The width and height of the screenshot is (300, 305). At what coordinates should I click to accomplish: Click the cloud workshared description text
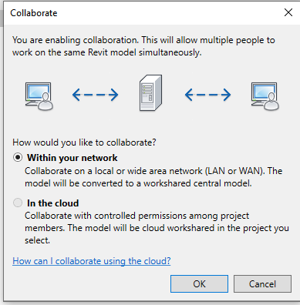point(157,228)
